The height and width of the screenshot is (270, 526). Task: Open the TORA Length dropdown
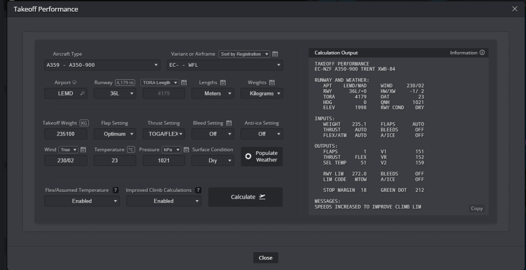click(x=160, y=82)
